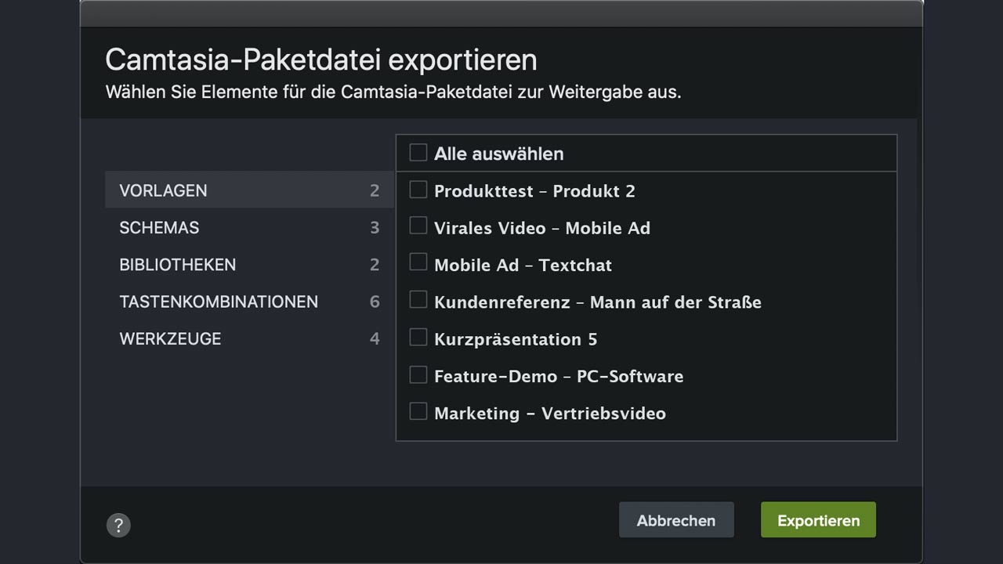Select the "Mobile Ad – Textchat" checkbox
The width and height of the screenshot is (1003, 564).
coord(418,264)
